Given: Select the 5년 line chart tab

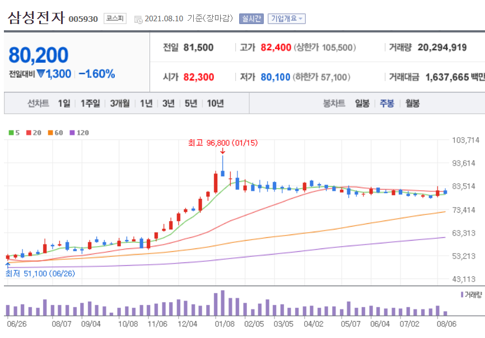Looking at the screenshot, I should (x=191, y=103).
